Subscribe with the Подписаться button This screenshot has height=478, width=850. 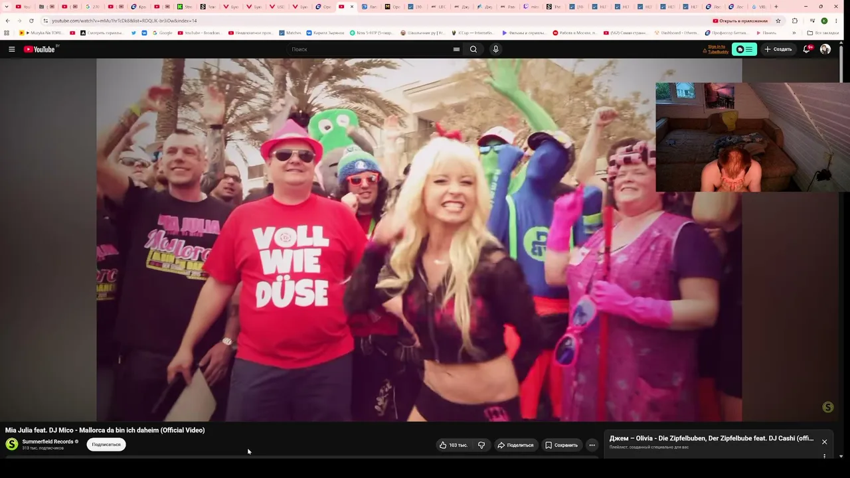pos(106,445)
